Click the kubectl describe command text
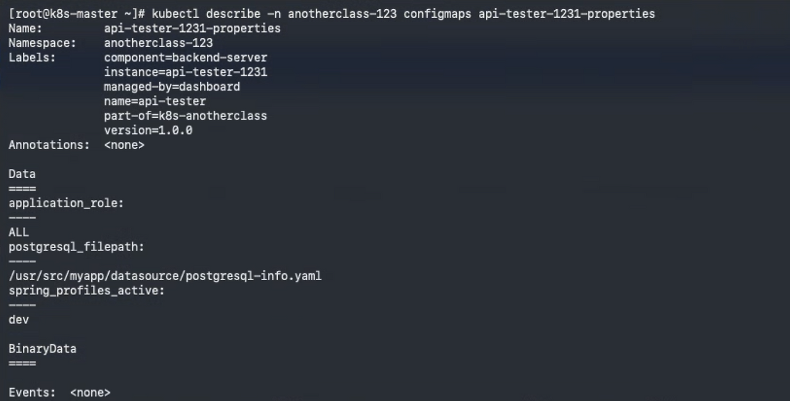Image resolution: width=790 pixels, height=401 pixels. click(403, 14)
